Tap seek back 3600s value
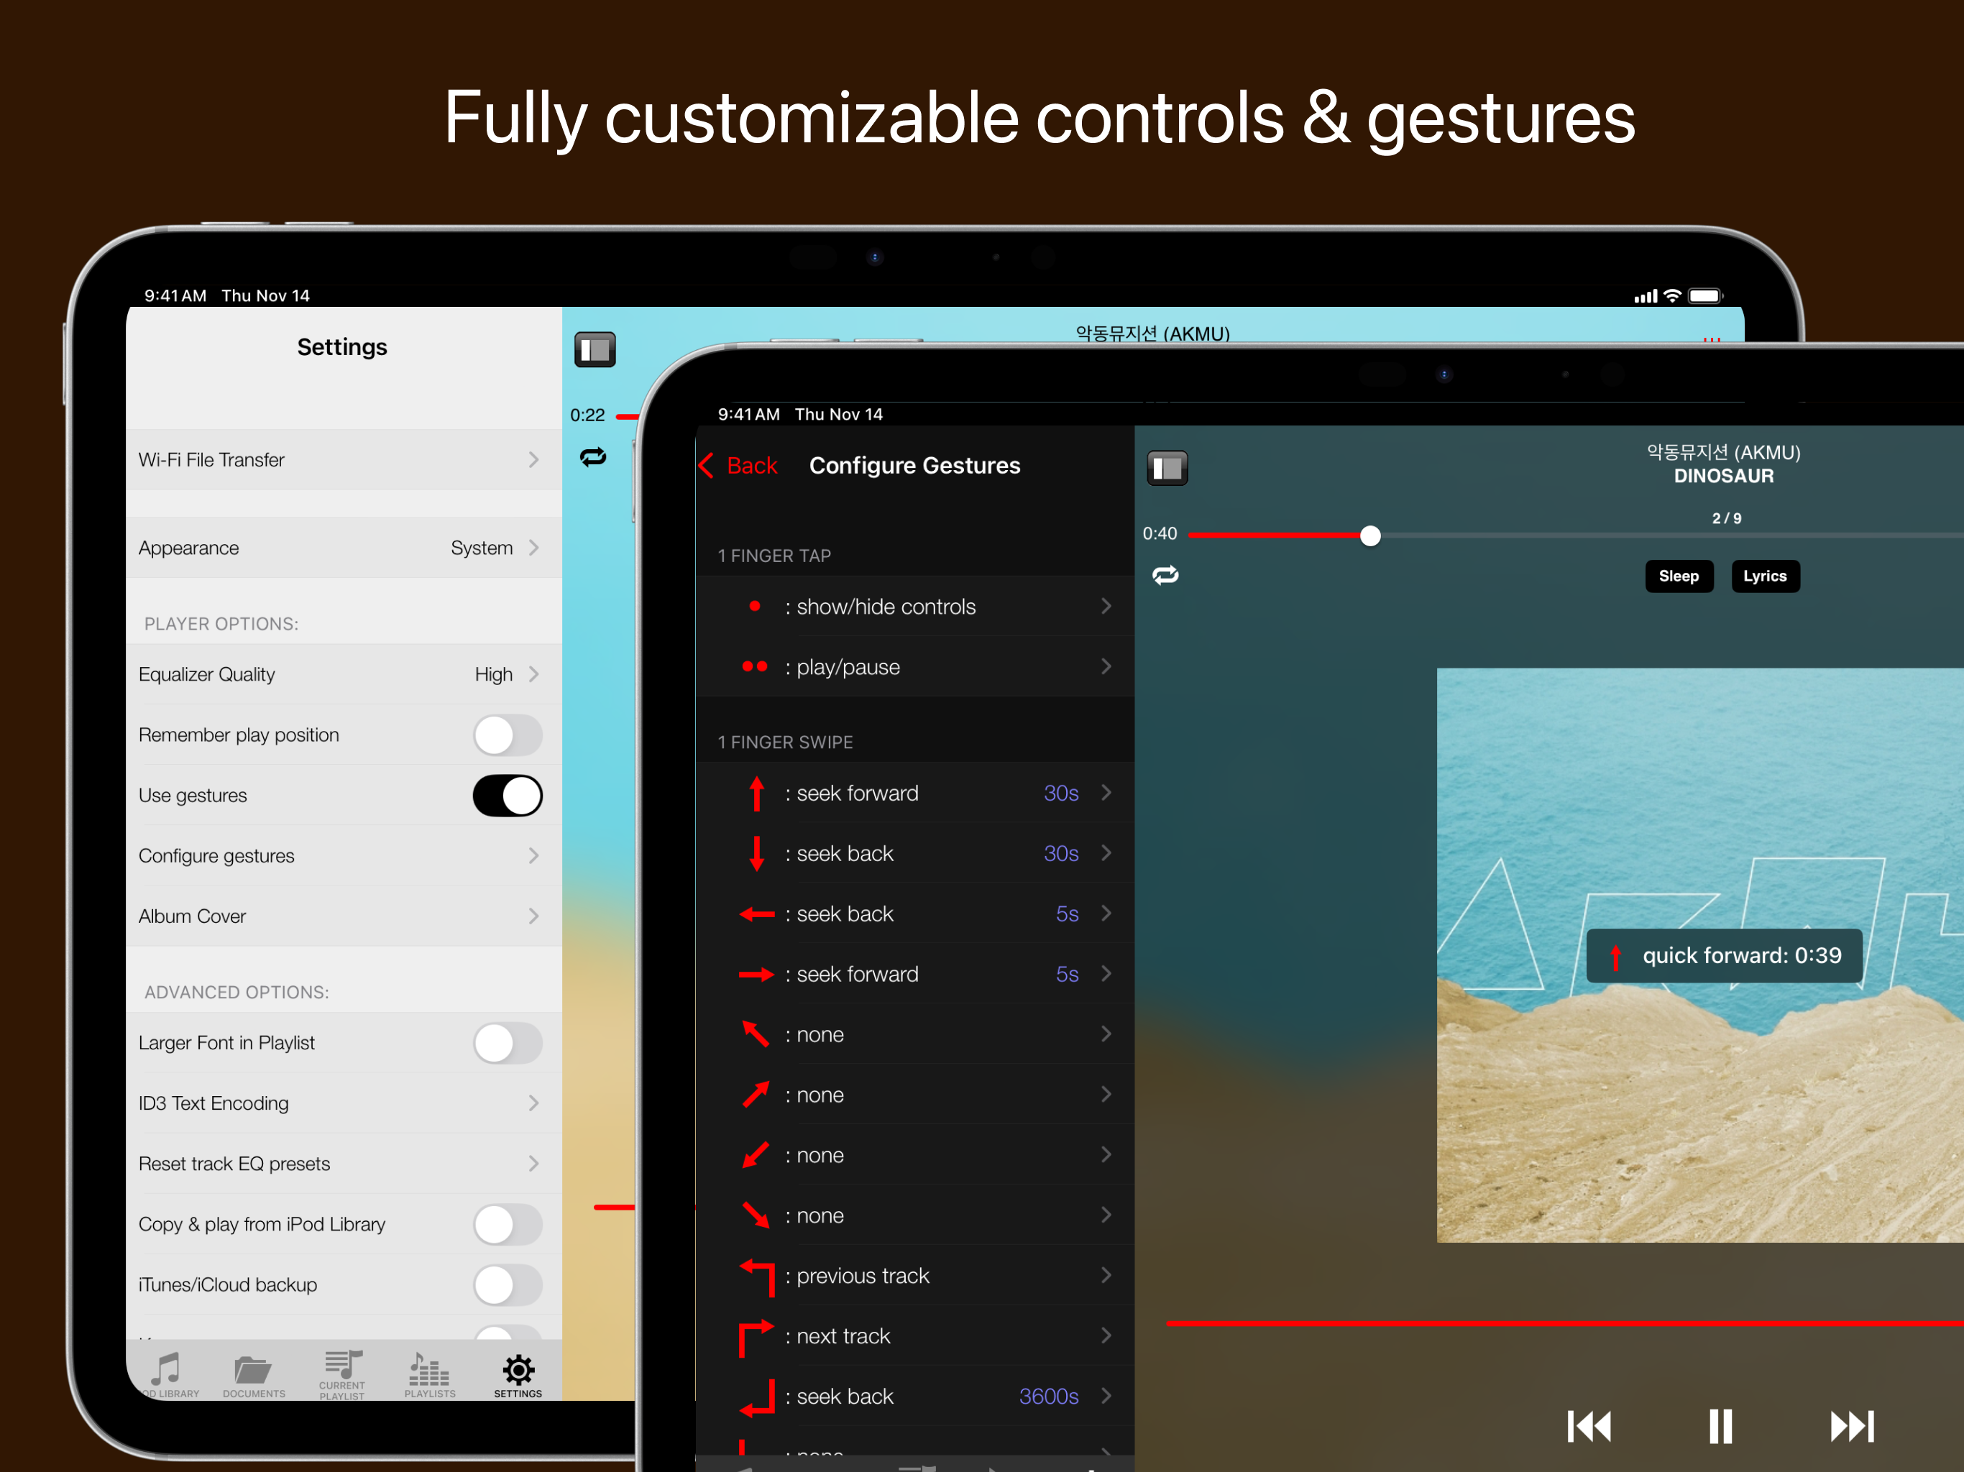1964x1472 pixels. point(1049,1397)
